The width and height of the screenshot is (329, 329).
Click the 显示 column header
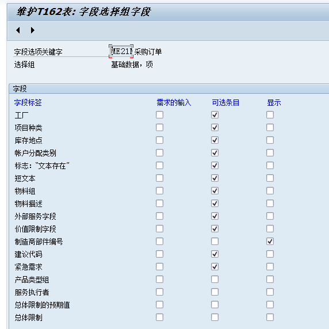coord(274,102)
